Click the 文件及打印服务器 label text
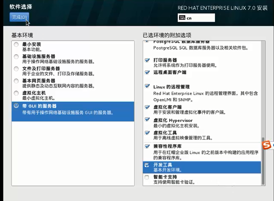This screenshot has width=274, height=201. click(41, 68)
